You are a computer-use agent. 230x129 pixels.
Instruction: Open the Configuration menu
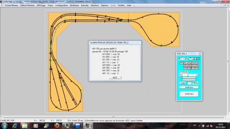pos(62,5)
